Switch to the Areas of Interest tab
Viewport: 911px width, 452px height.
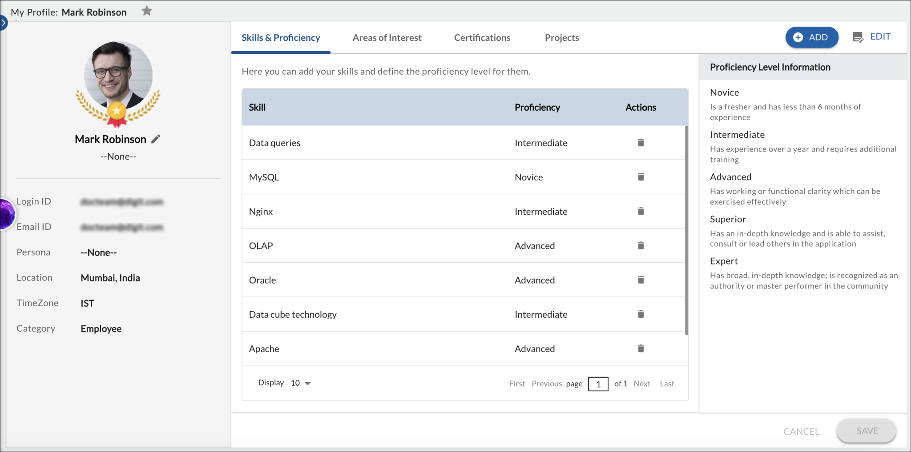tap(387, 38)
